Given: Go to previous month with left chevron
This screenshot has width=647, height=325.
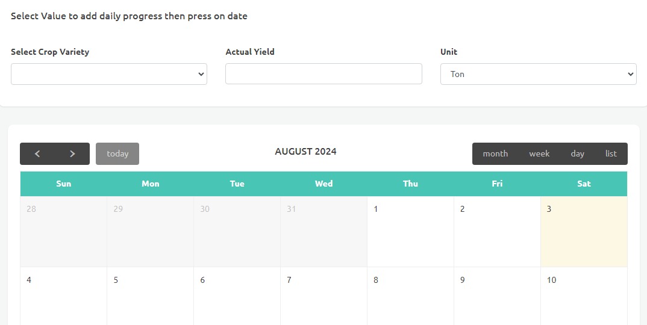Looking at the screenshot, I should coord(37,153).
